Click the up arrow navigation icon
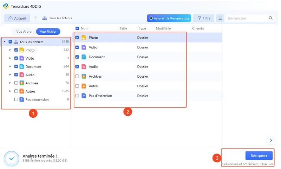281x169 pixels. (36, 18)
